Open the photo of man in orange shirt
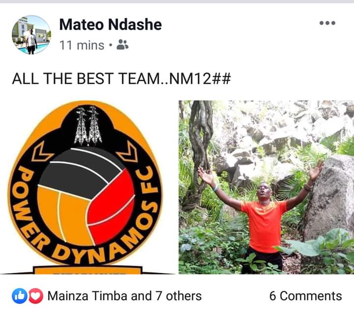This screenshot has width=354, height=314. [266, 187]
